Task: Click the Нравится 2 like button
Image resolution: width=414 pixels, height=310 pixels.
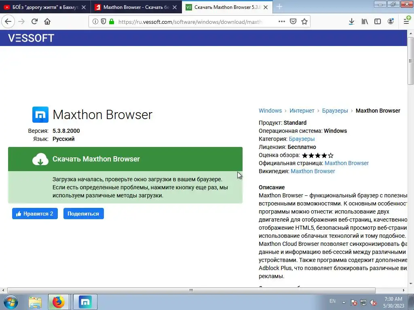Action: tap(35, 214)
